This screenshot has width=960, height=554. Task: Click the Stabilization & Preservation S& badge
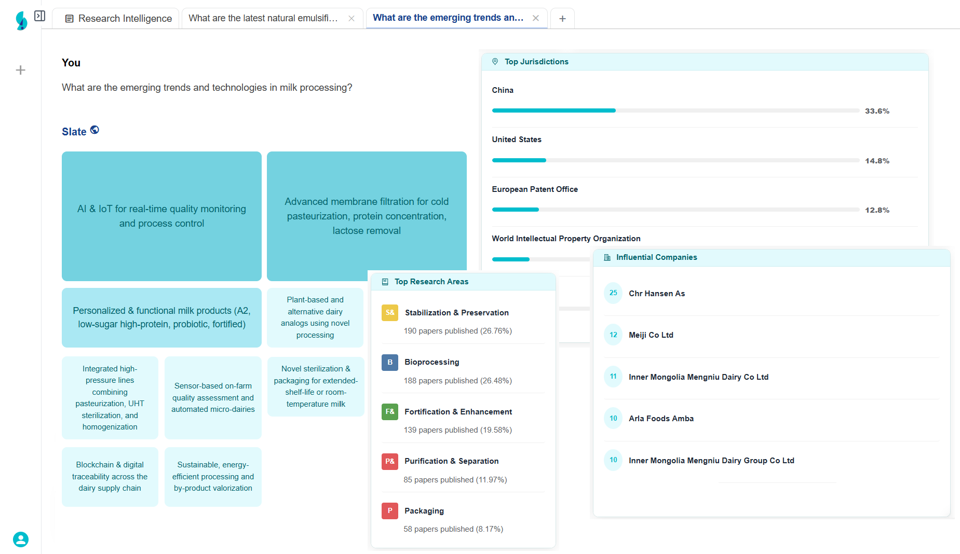(x=390, y=313)
